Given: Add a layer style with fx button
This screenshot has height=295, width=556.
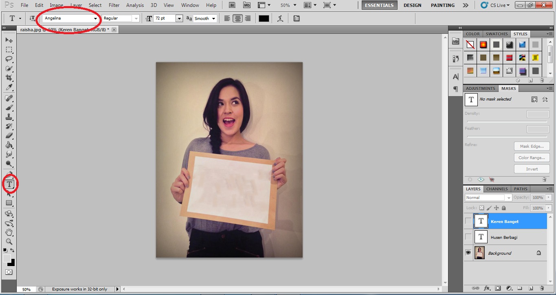Looking at the screenshot, I should pyautogui.click(x=486, y=288).
